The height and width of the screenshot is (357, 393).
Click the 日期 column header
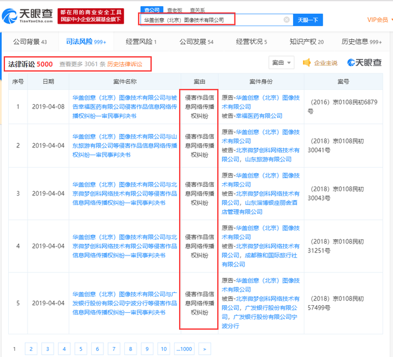tap(48, 82)
